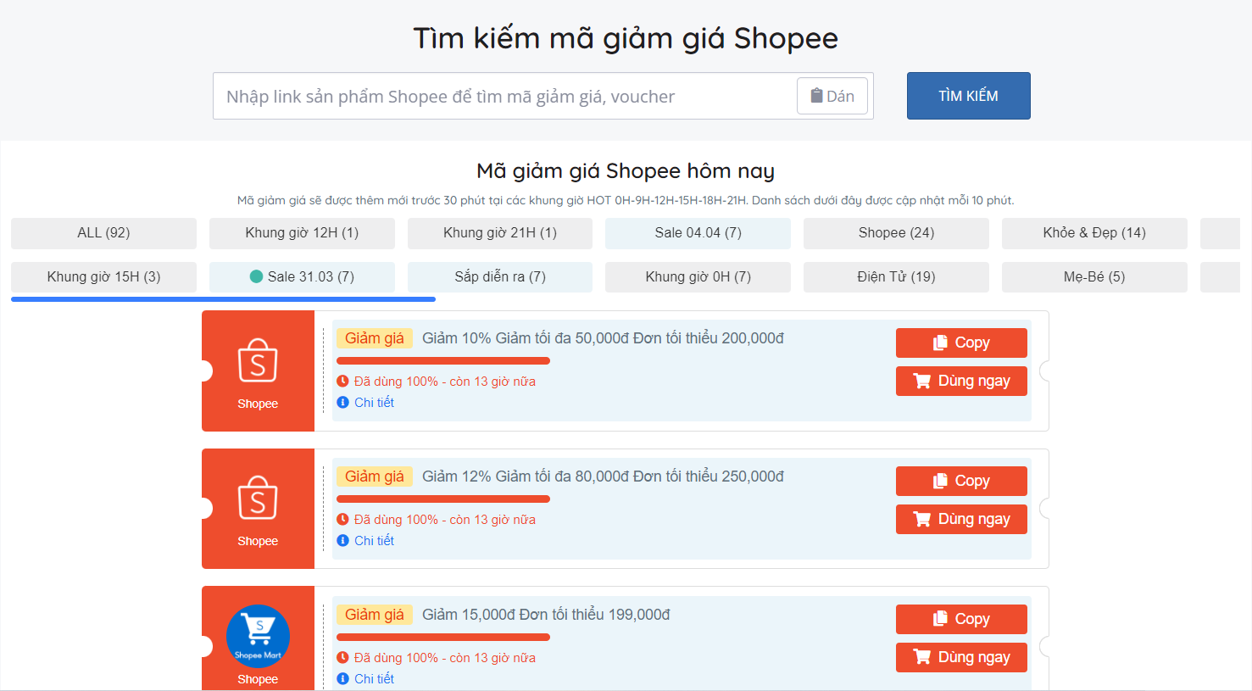This screenshot has height=691, width=1252.
Task: Switch to the Khung giờ 12H tab
Action: pos(302,233)
